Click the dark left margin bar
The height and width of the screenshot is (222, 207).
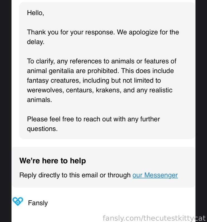pyautogui.click(x=6, y=111)
